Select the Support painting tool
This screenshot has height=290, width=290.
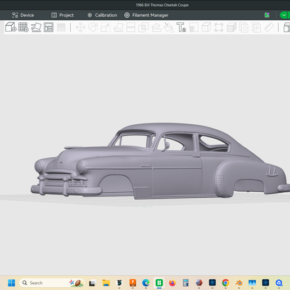click(x=156, y=28)
